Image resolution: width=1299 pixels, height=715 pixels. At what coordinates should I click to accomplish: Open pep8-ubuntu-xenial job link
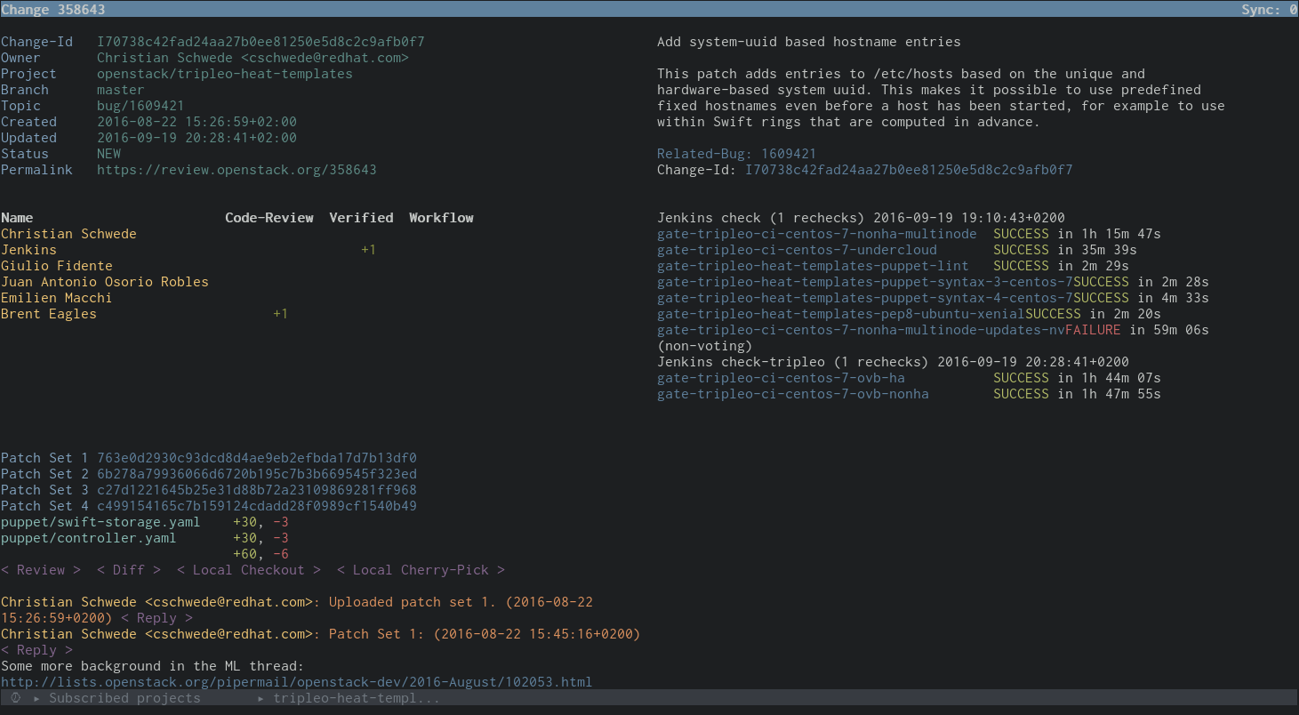point(841,314)
